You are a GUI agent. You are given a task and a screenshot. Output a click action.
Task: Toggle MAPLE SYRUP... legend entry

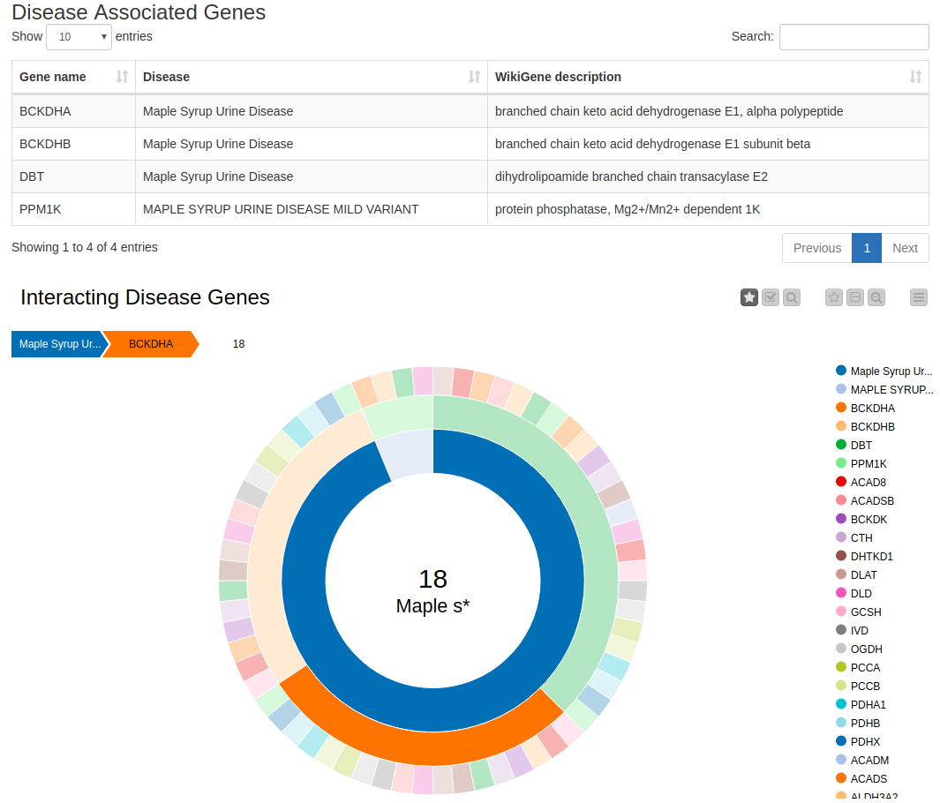(x=884, y=389)
